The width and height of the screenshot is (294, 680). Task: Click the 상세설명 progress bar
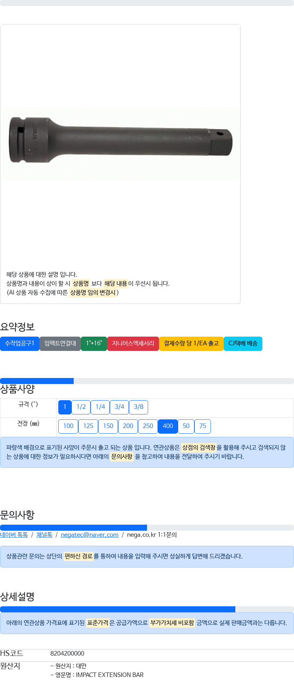[x=147, y=609]
